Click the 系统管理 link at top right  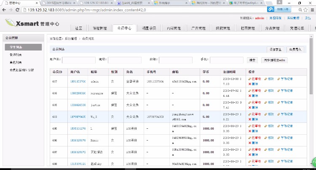pyautogui.click(x=293, y=18)
